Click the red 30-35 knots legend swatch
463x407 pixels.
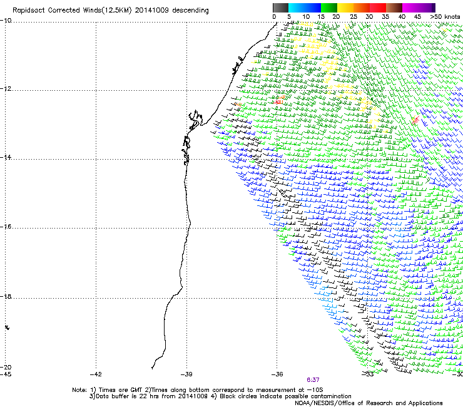[378, 8]
